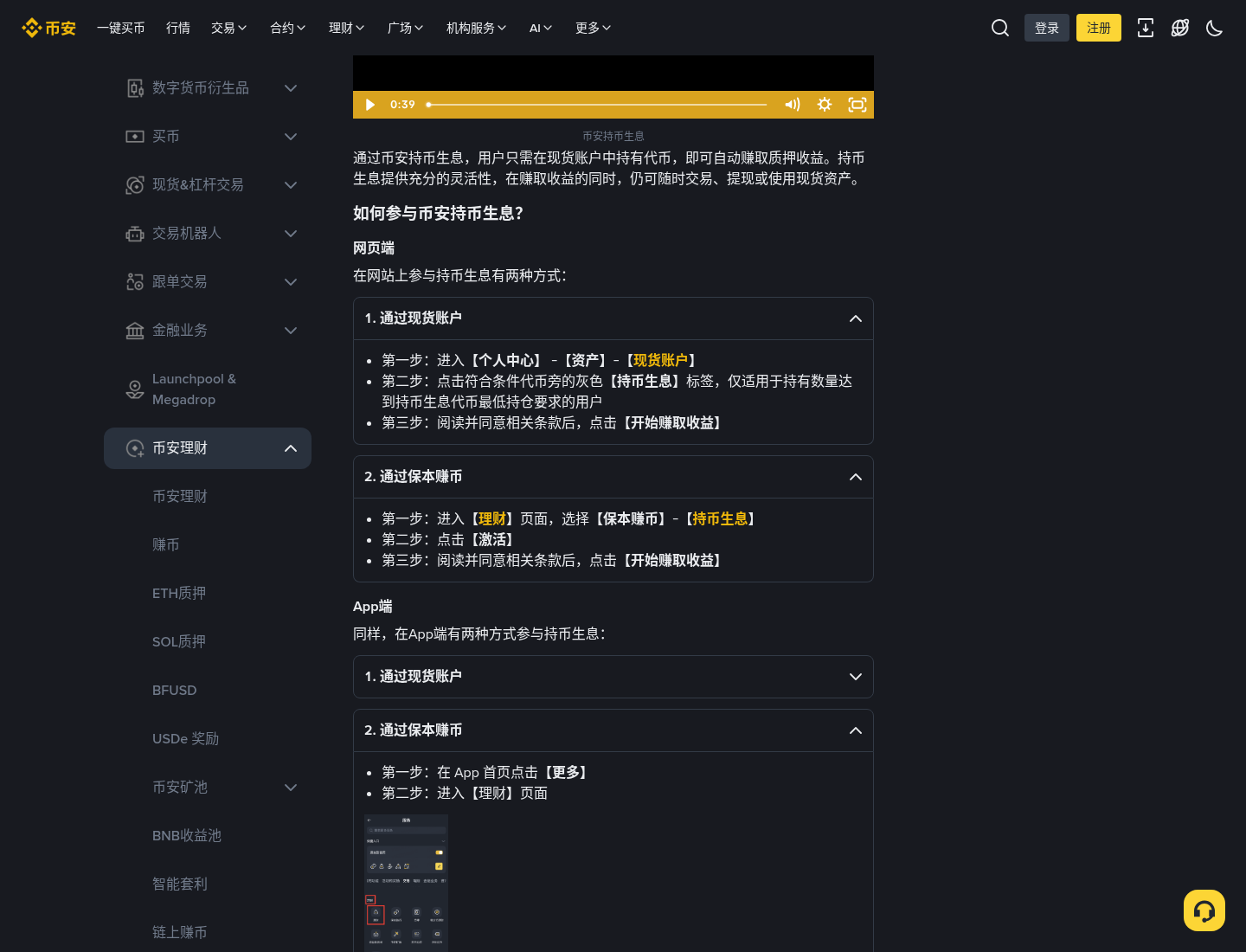Click the 币安理财 section icon

coord(135,448)
